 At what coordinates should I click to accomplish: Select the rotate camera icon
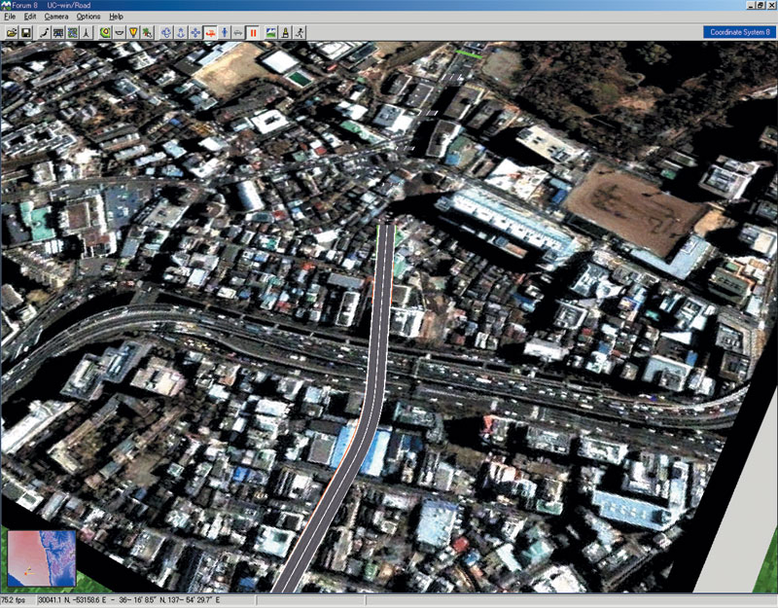pyautogui.click(x=166, y=33)
